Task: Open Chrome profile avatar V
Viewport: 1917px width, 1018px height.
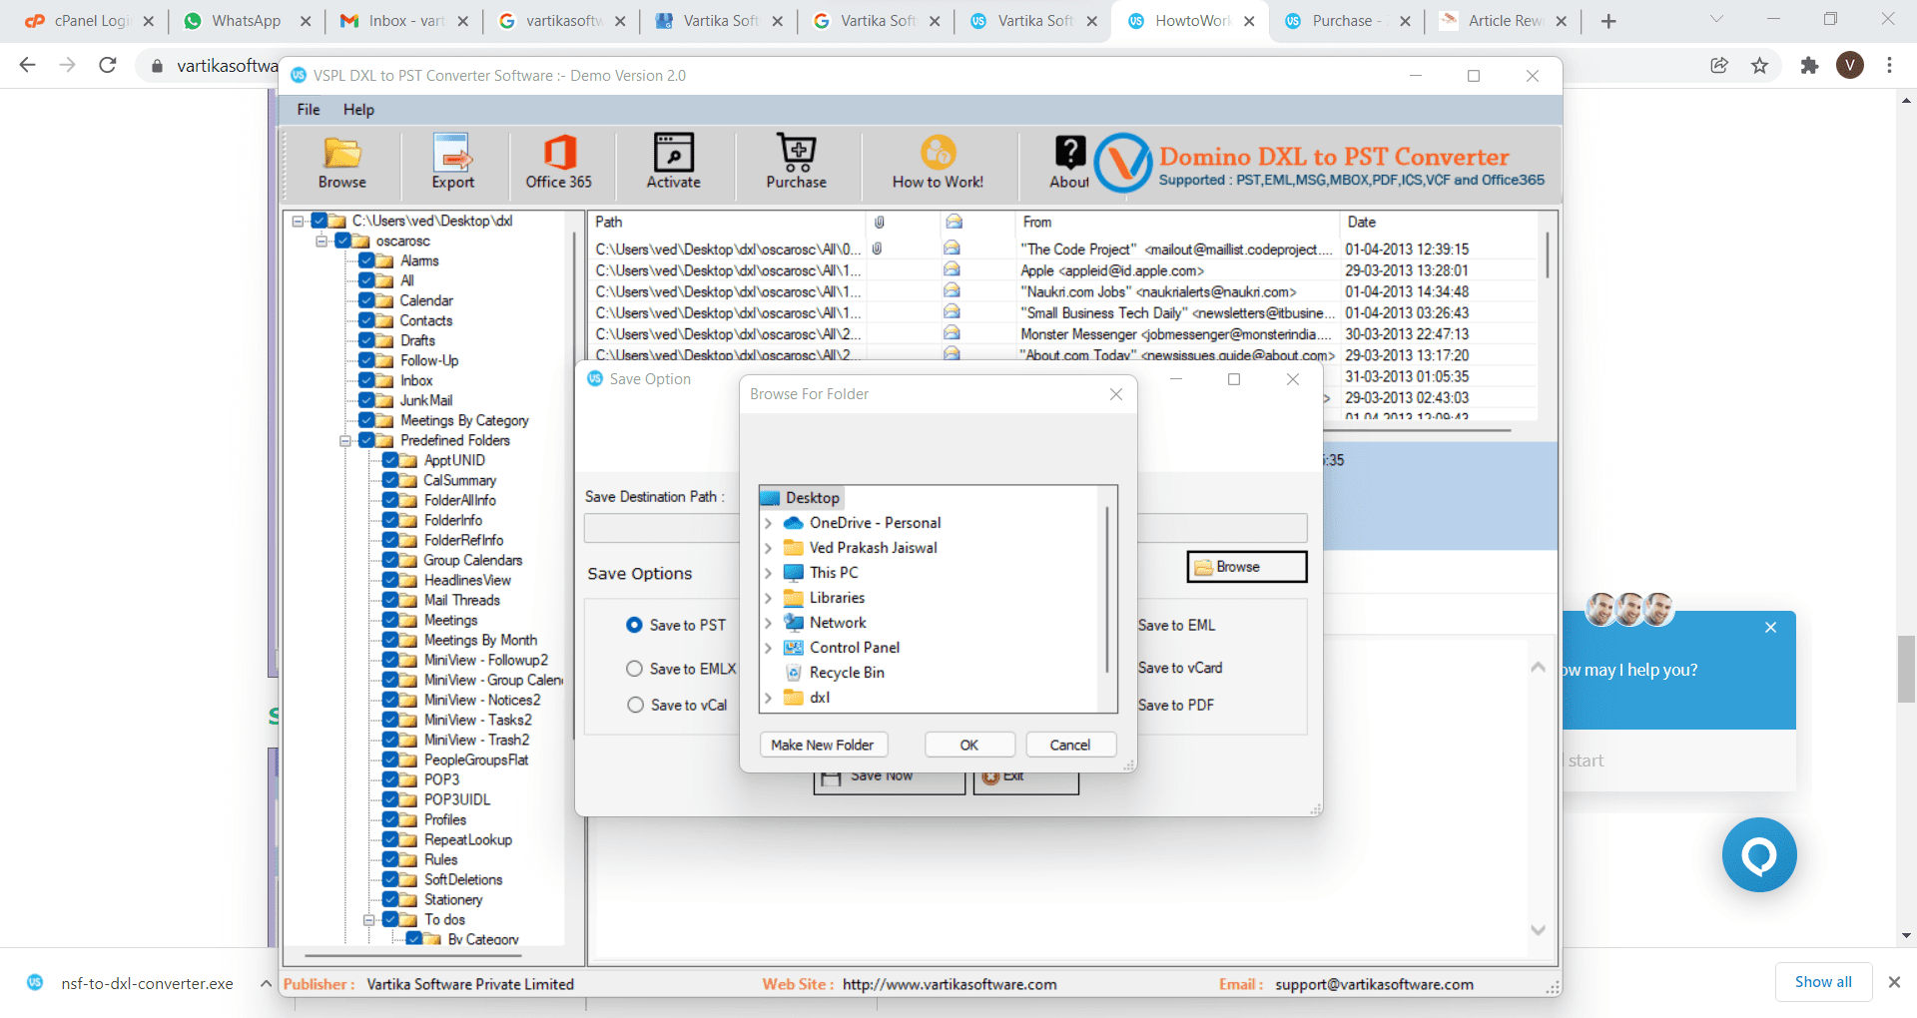Action: [x=1850, y=65]
